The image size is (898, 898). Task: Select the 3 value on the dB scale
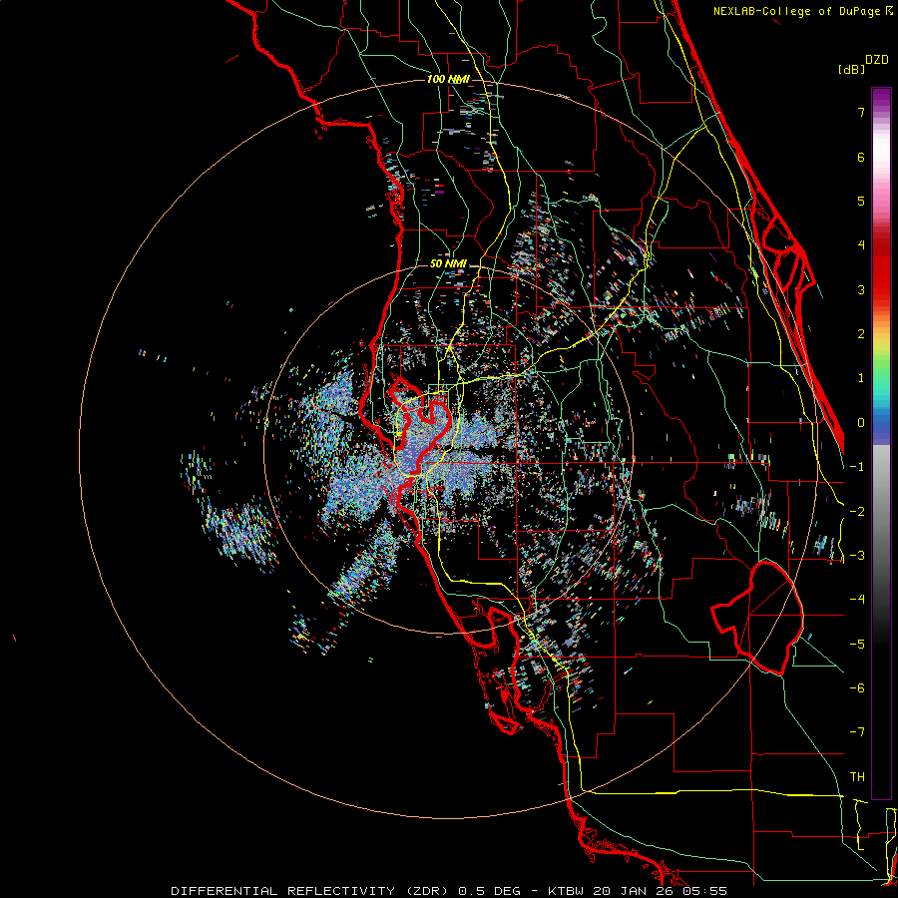coord(861,289)
